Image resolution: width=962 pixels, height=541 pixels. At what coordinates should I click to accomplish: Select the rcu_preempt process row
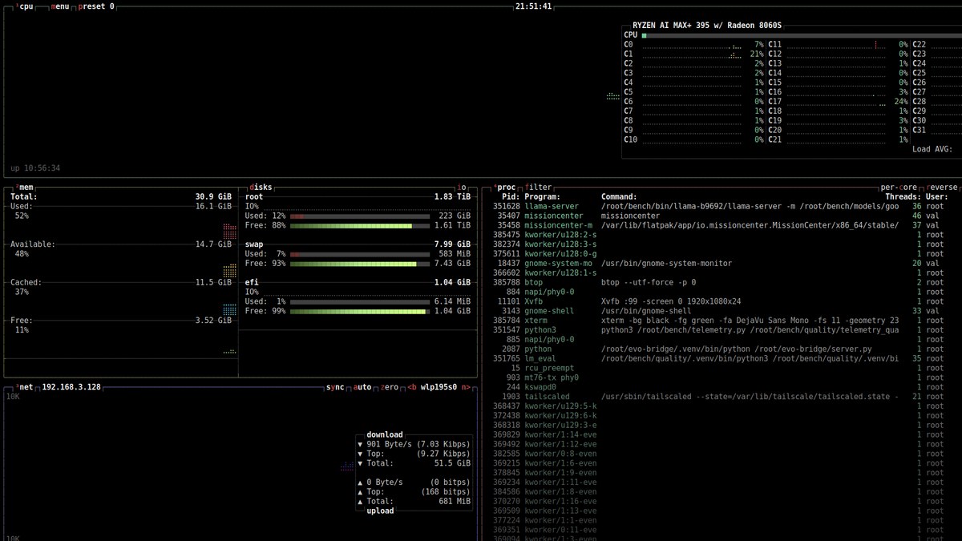coord(721,368)
